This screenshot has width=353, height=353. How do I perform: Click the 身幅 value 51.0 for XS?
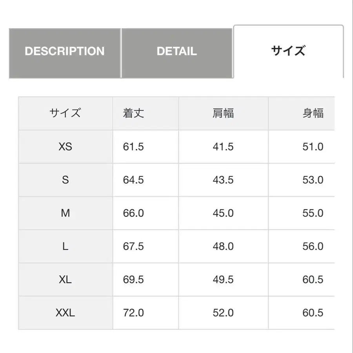pyautogui.click(x=313, y=147)
